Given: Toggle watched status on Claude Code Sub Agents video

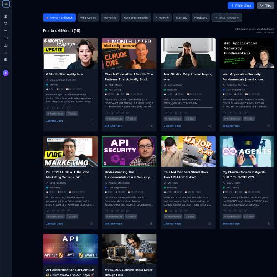Looking at the screenshot, I should (232, 217).
